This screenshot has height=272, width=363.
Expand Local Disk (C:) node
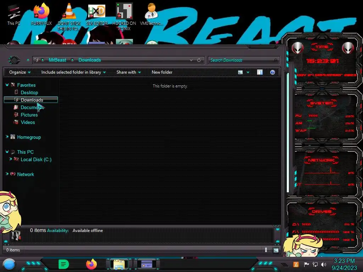point(10,159)
